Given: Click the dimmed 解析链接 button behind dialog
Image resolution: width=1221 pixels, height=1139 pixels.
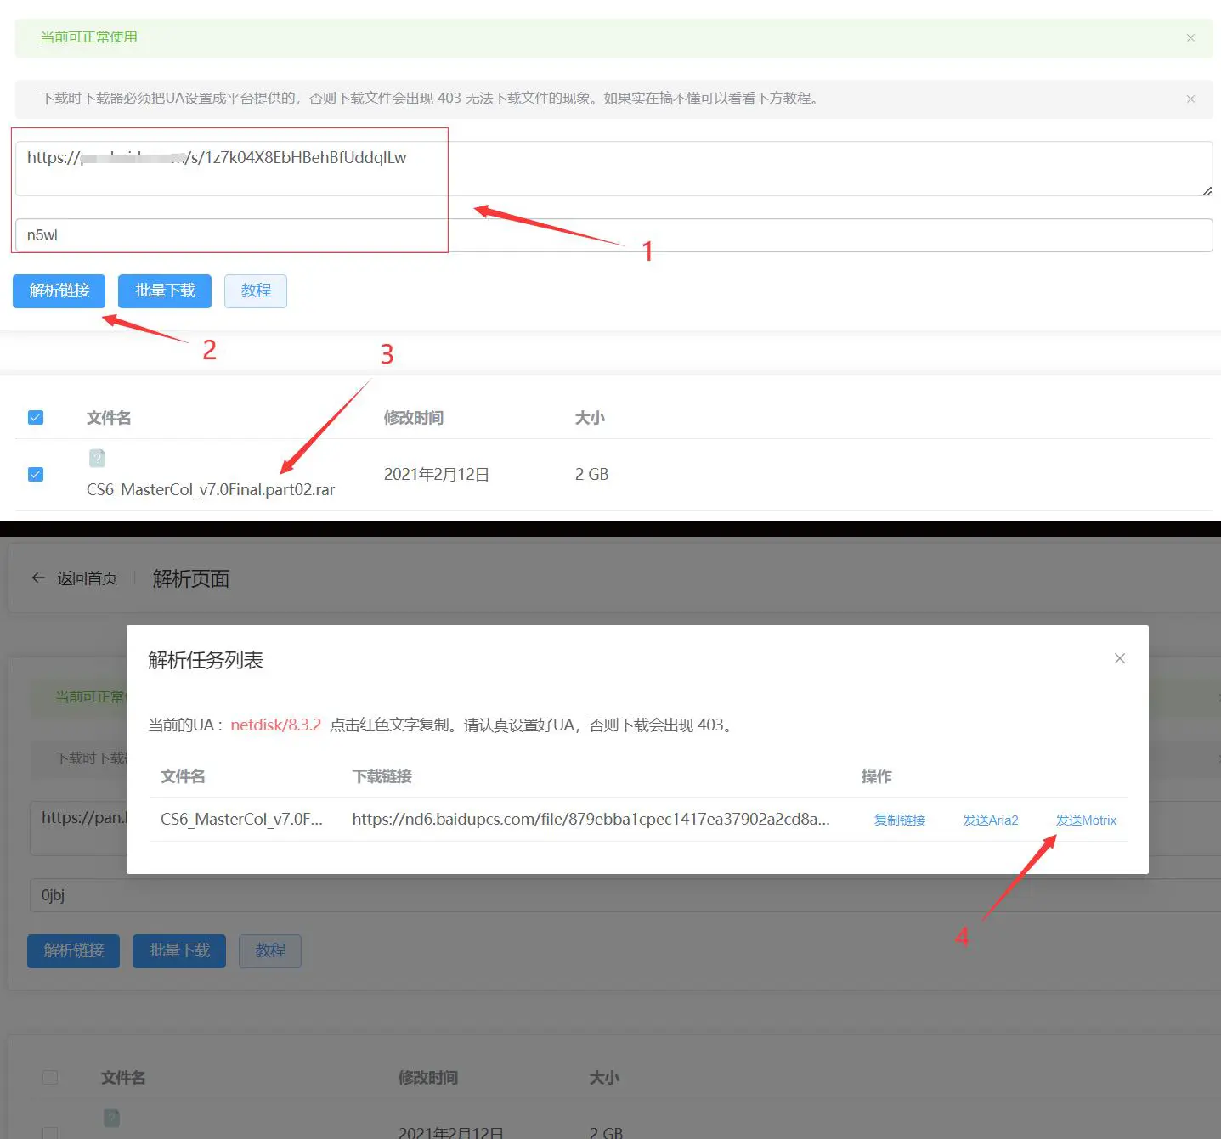Looking at the screenshot, I should [x=73, y=950].
